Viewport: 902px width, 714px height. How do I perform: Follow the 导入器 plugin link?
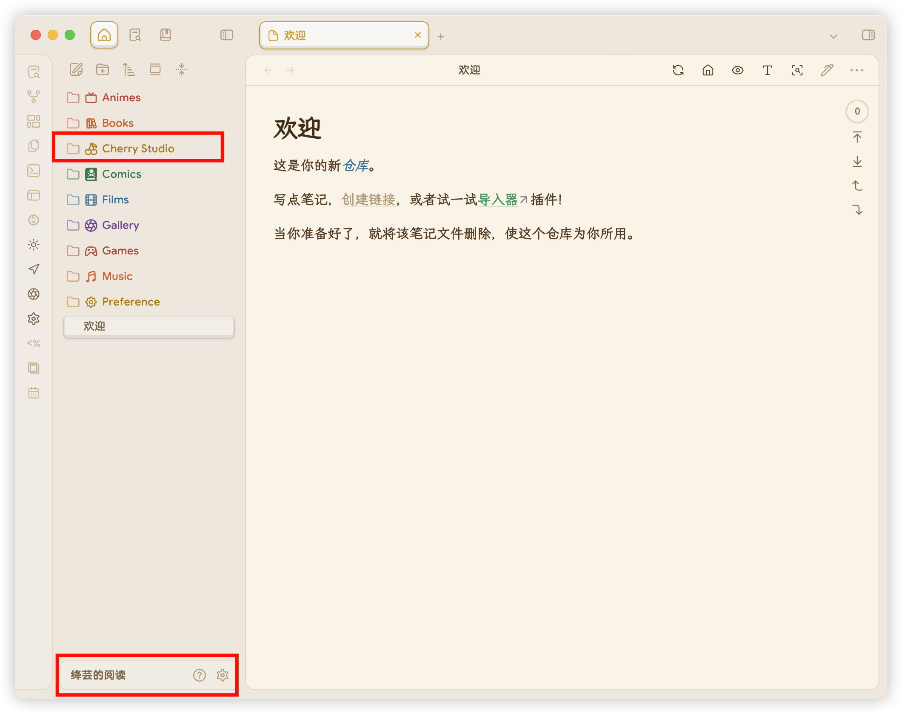click(498, 200)
